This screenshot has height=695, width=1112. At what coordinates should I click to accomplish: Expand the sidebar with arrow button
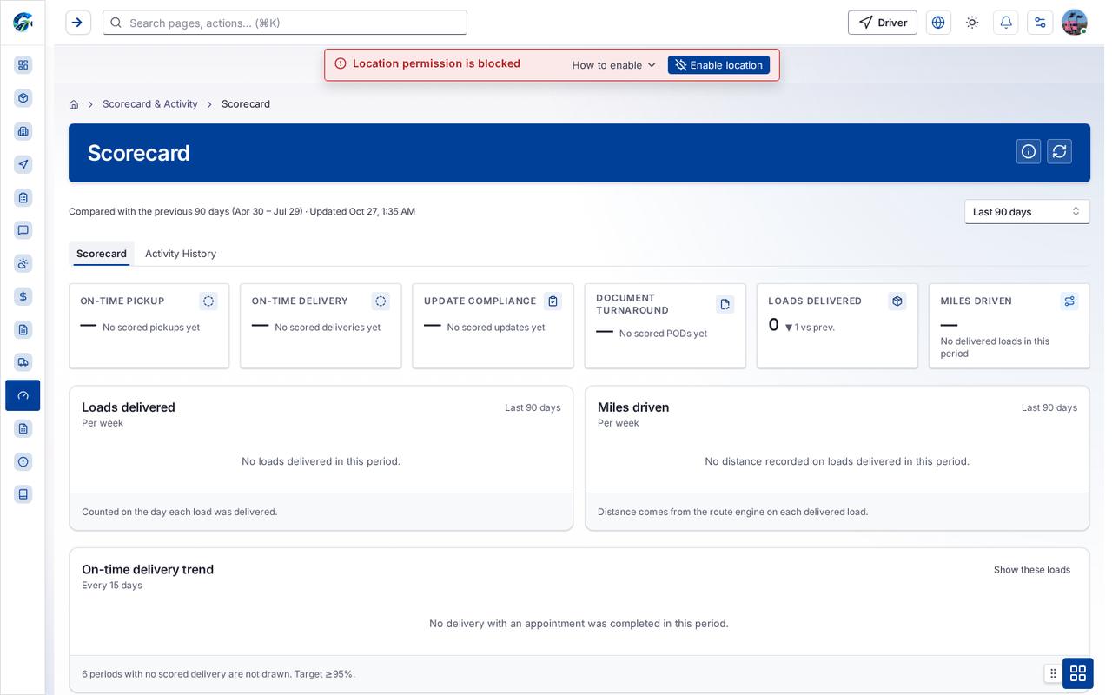pyautogui.click(x=78, y=23)
